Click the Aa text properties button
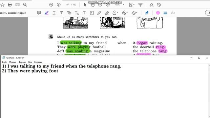210x118 pixels. click(x=173, y=13)
